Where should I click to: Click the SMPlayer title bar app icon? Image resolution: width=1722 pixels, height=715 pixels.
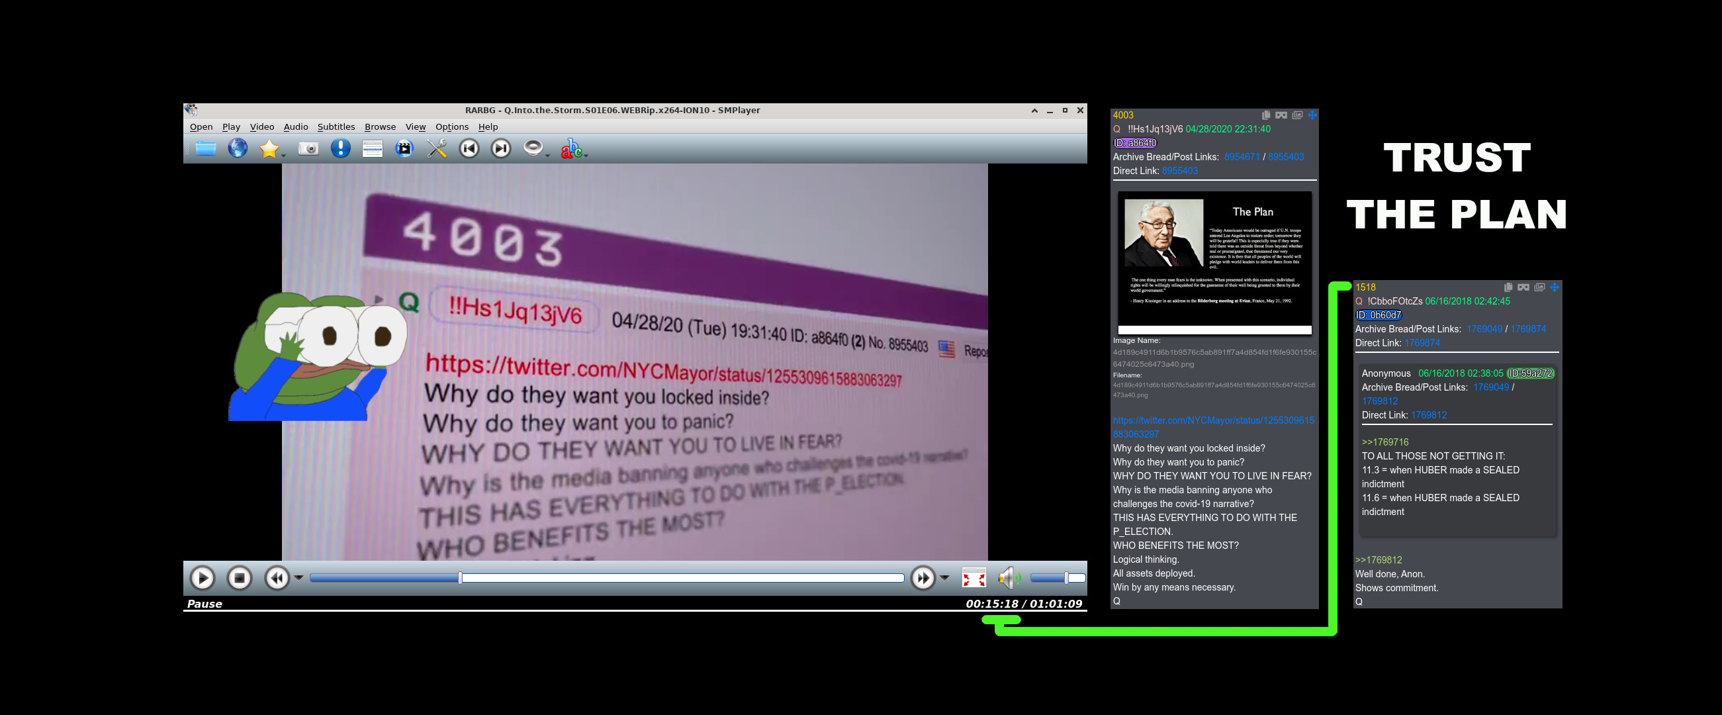coord(191,111)
